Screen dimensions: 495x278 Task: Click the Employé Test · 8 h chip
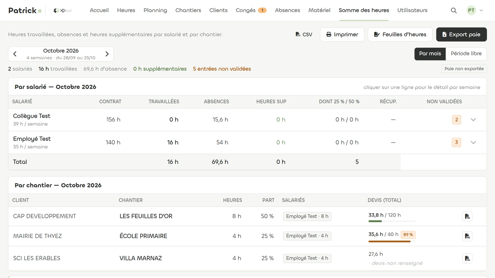tap(307, 216)
